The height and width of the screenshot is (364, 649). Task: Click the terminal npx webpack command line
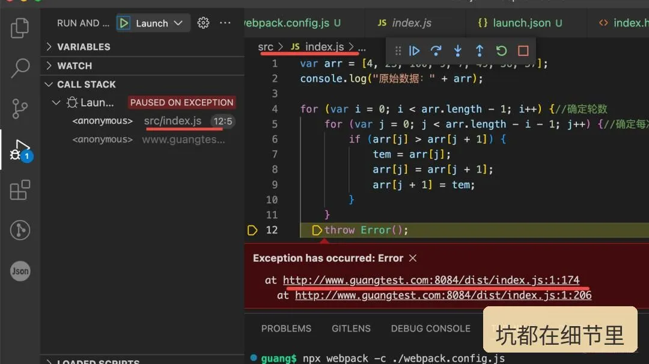point(404,358)
